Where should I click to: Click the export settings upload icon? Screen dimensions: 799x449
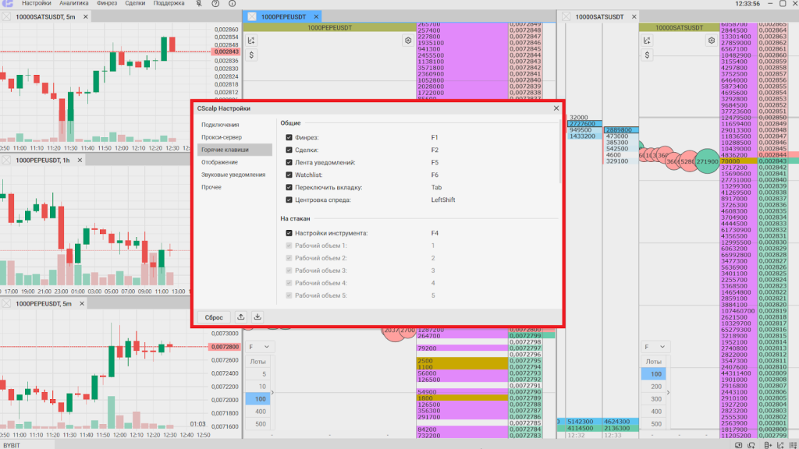tap(241, 316)
